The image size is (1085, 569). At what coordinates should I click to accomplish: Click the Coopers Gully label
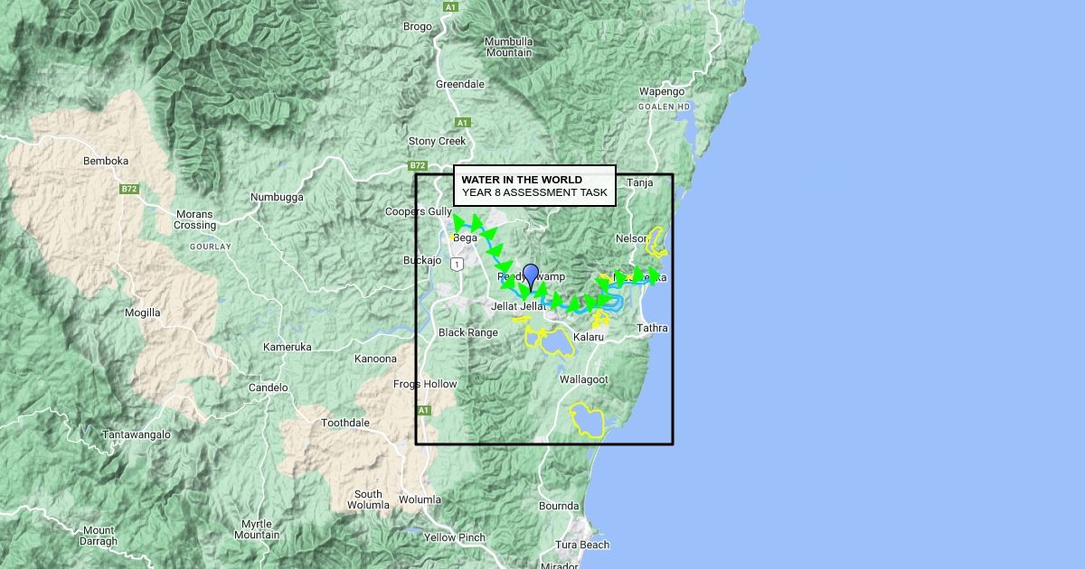[419, 211]
